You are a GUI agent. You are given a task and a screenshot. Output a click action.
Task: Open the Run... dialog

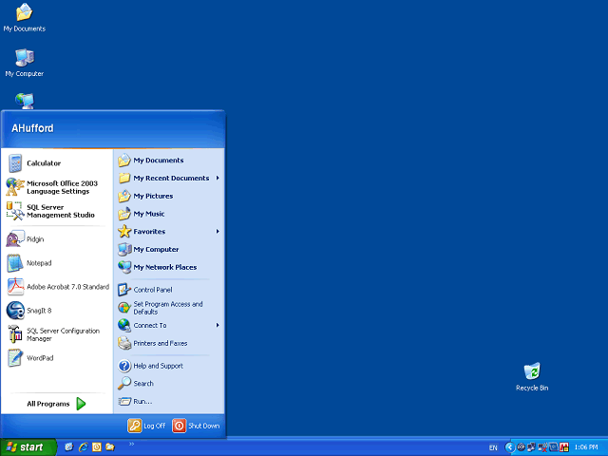(x=169, y=401)
